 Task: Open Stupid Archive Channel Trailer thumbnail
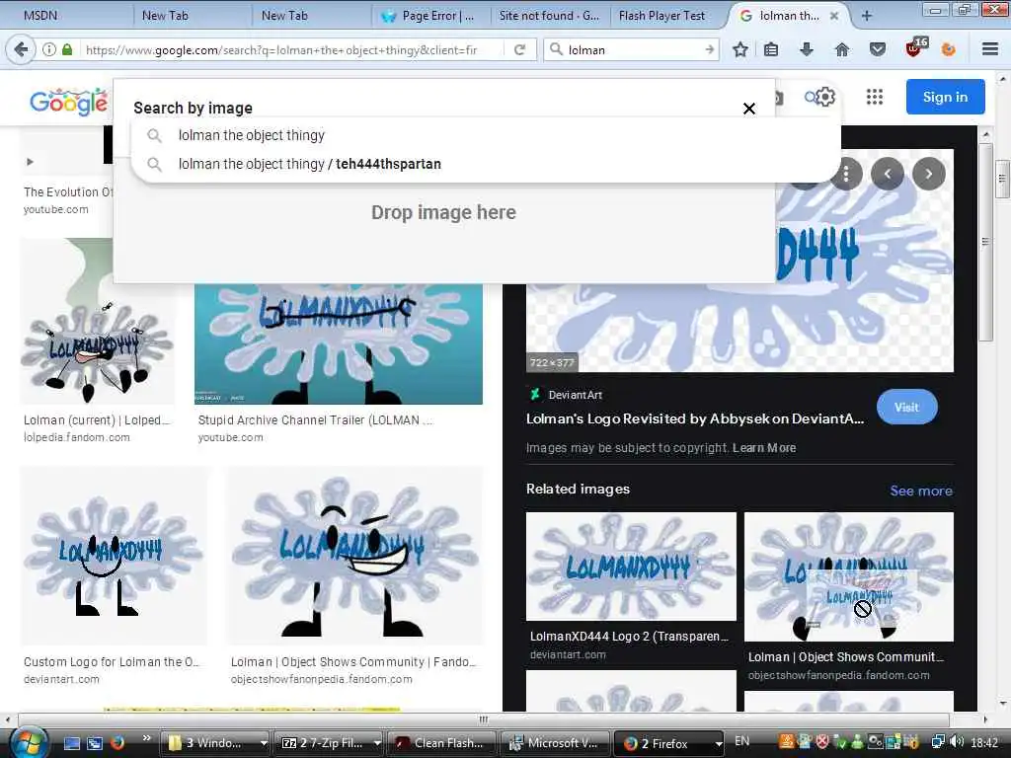point(338,344)
